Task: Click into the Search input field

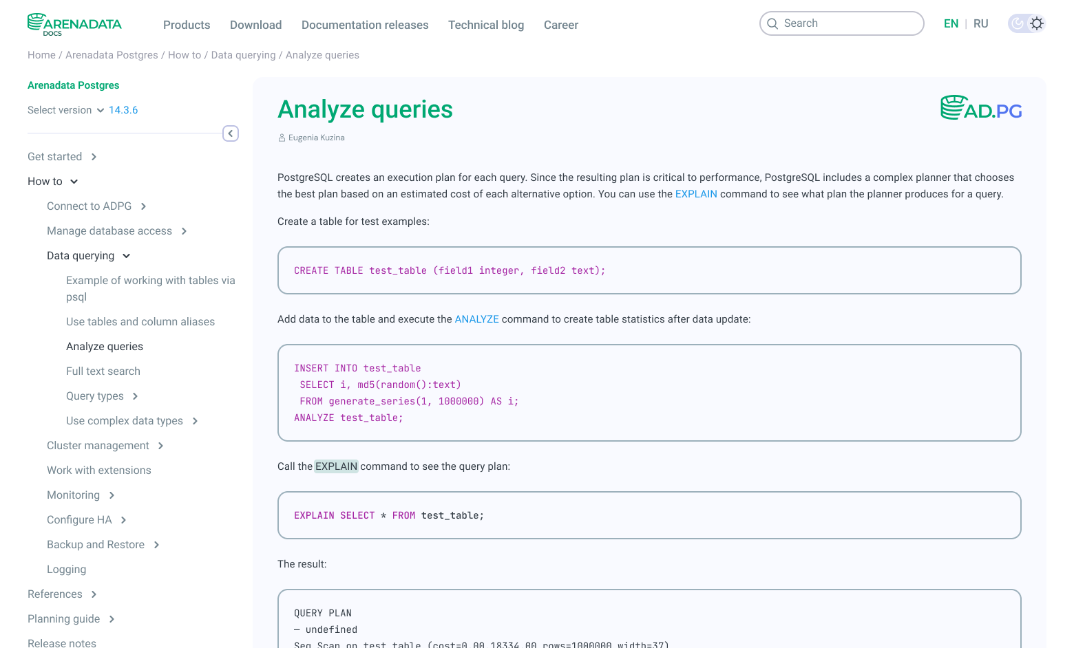Action: coord(842,23)
